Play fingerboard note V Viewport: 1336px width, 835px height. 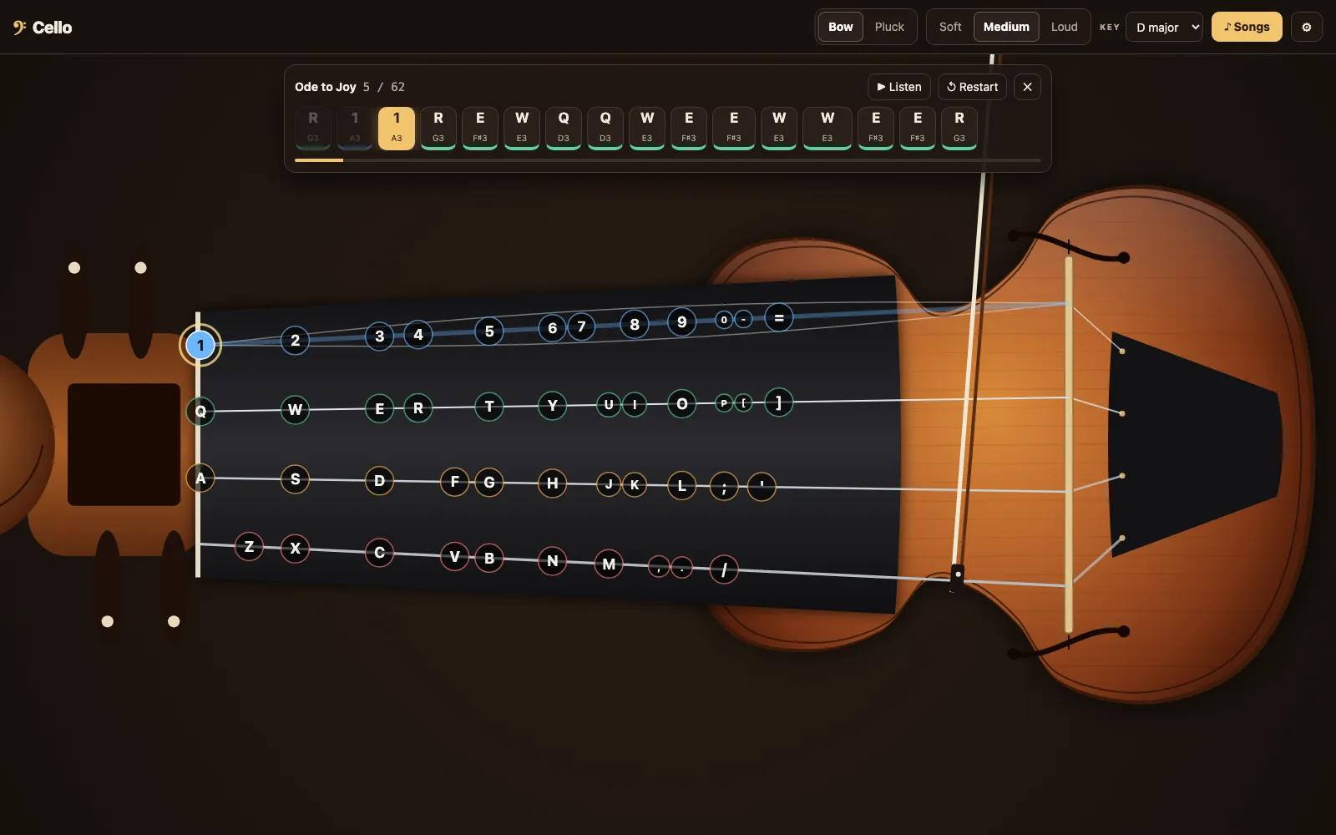(454, 557)
